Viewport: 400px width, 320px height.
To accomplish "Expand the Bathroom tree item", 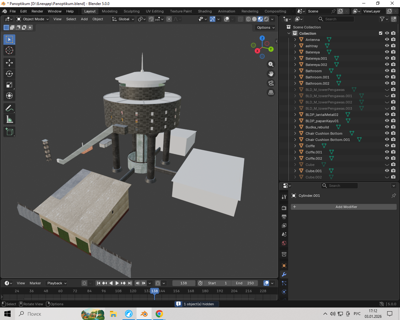I will (295, 71).
